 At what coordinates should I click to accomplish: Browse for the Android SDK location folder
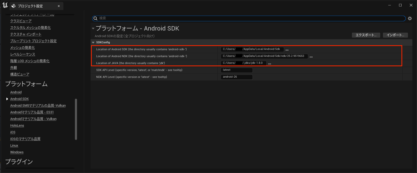click(287, 50)
